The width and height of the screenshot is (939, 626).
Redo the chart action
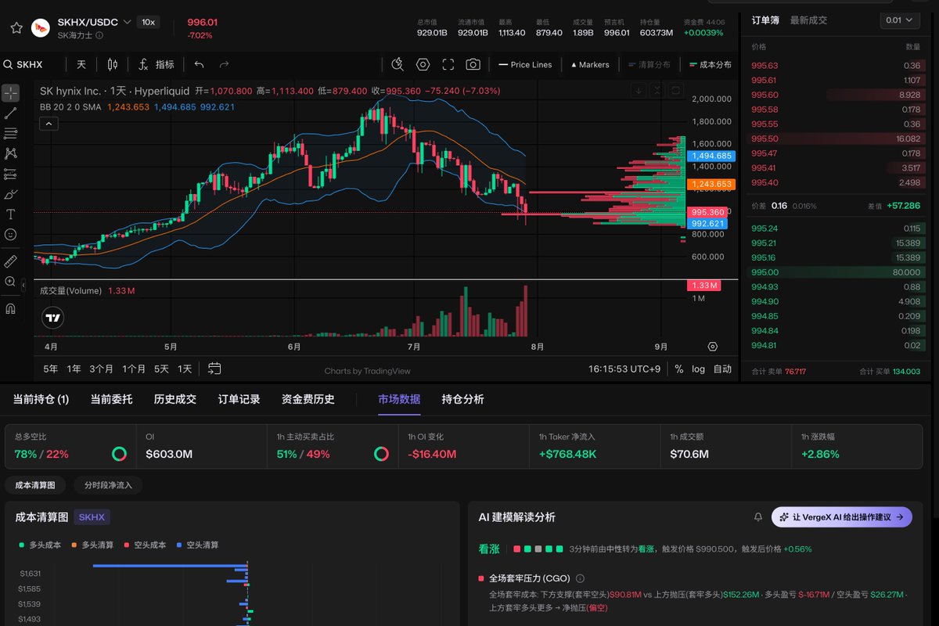tap(225, 64)
